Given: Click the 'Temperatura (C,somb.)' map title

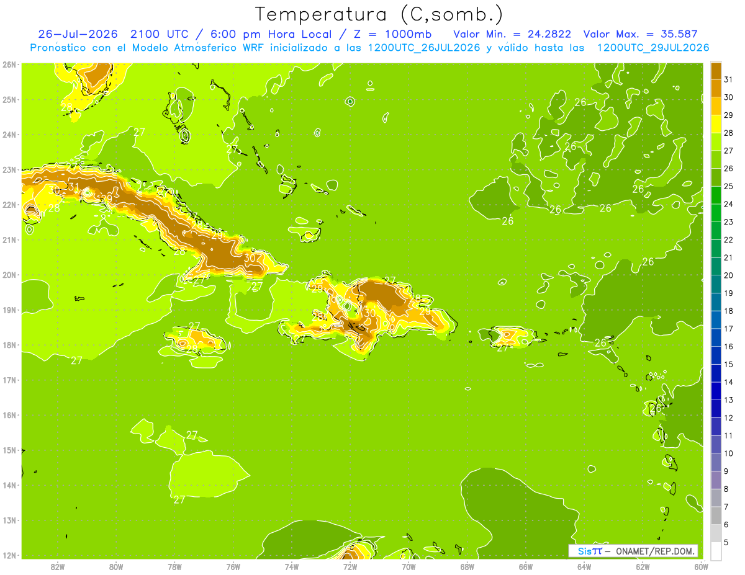Looking at the screenshot, I should pyautogui.click(x=379, y=14).
